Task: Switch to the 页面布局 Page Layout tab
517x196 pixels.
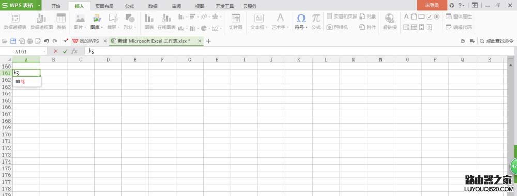Action: [x=104, y=6]
